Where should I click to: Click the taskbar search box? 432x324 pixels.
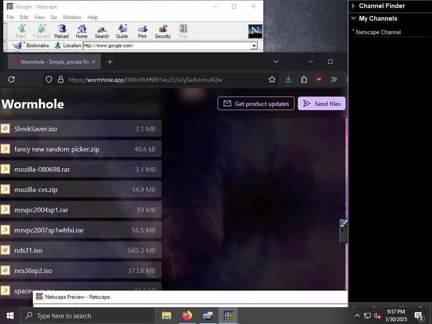click(87, 316)
